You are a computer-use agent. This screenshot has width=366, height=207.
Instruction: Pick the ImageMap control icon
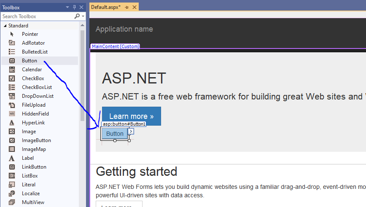(x=12, y=149)
